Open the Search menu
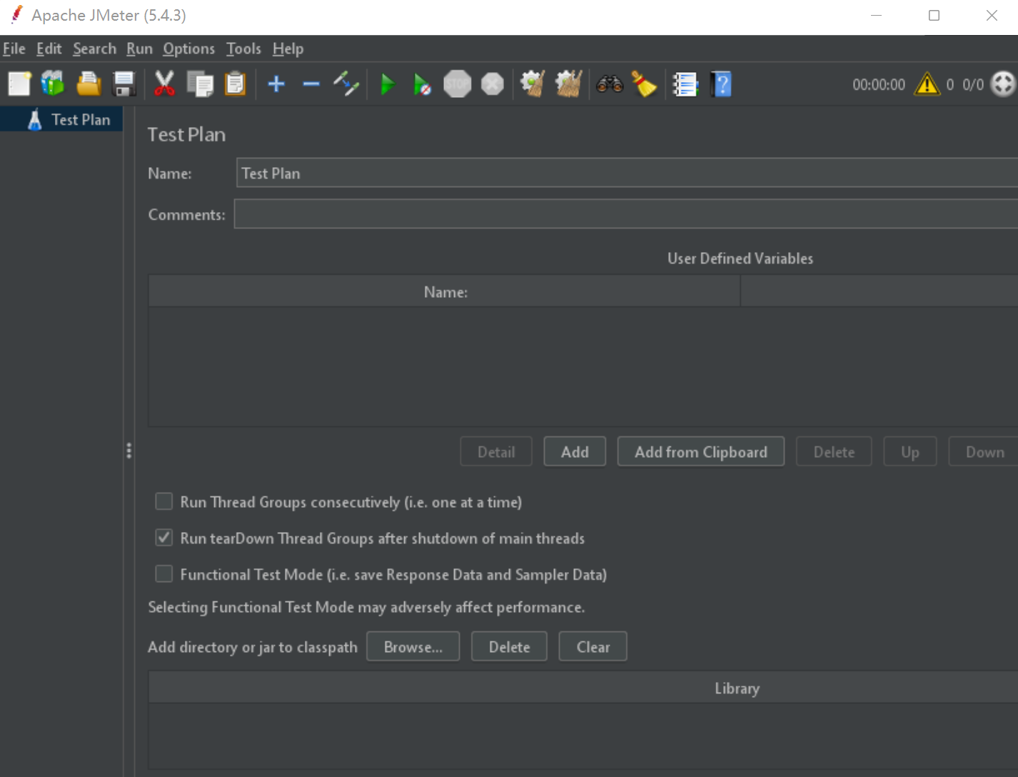Screen dimensions: 1018x777 [94, 49]
